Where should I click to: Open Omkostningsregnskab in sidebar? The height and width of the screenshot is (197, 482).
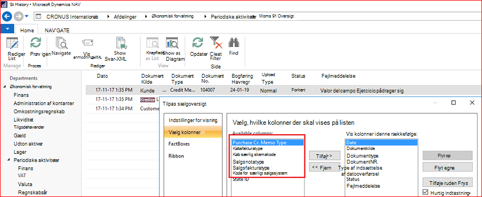(x=39, y=111)
